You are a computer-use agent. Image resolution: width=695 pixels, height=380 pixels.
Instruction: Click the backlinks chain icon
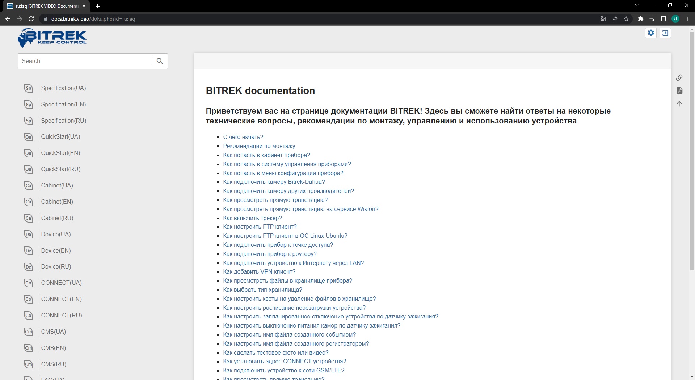(679, 77)
